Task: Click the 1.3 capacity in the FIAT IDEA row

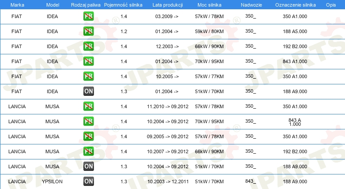Action: (x=124, y=91)
